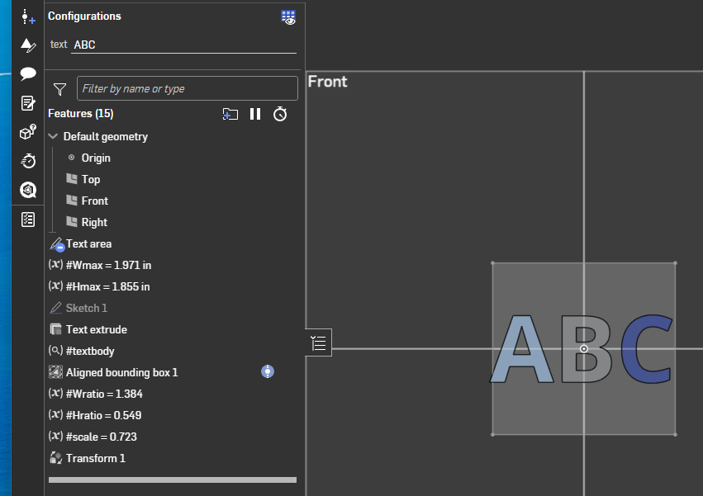The image size is (703, 496).
Task: Click the pause regeneration icon
Action: coord(255,114)
